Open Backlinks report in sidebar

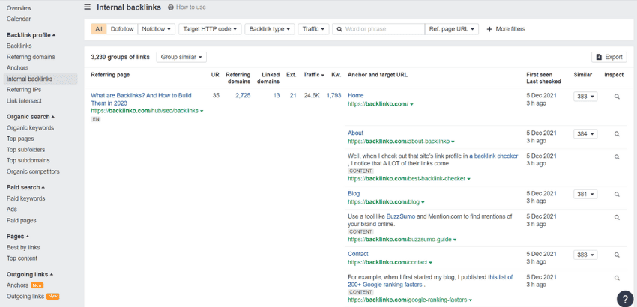point(19,46)
